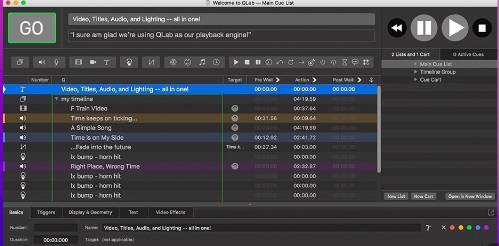Add a MIDI File cue with music note

coord(202,62)
